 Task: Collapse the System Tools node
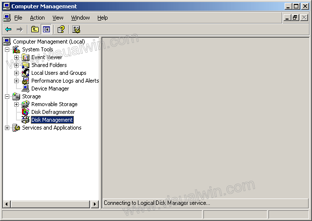coord(7,49)
